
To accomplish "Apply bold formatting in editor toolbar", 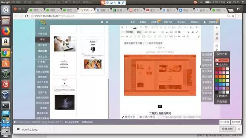I will tap(122, 27).
